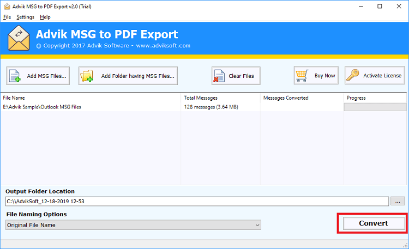
Task: Open the File Naming Options dropdown
Action: click(133, 225)
